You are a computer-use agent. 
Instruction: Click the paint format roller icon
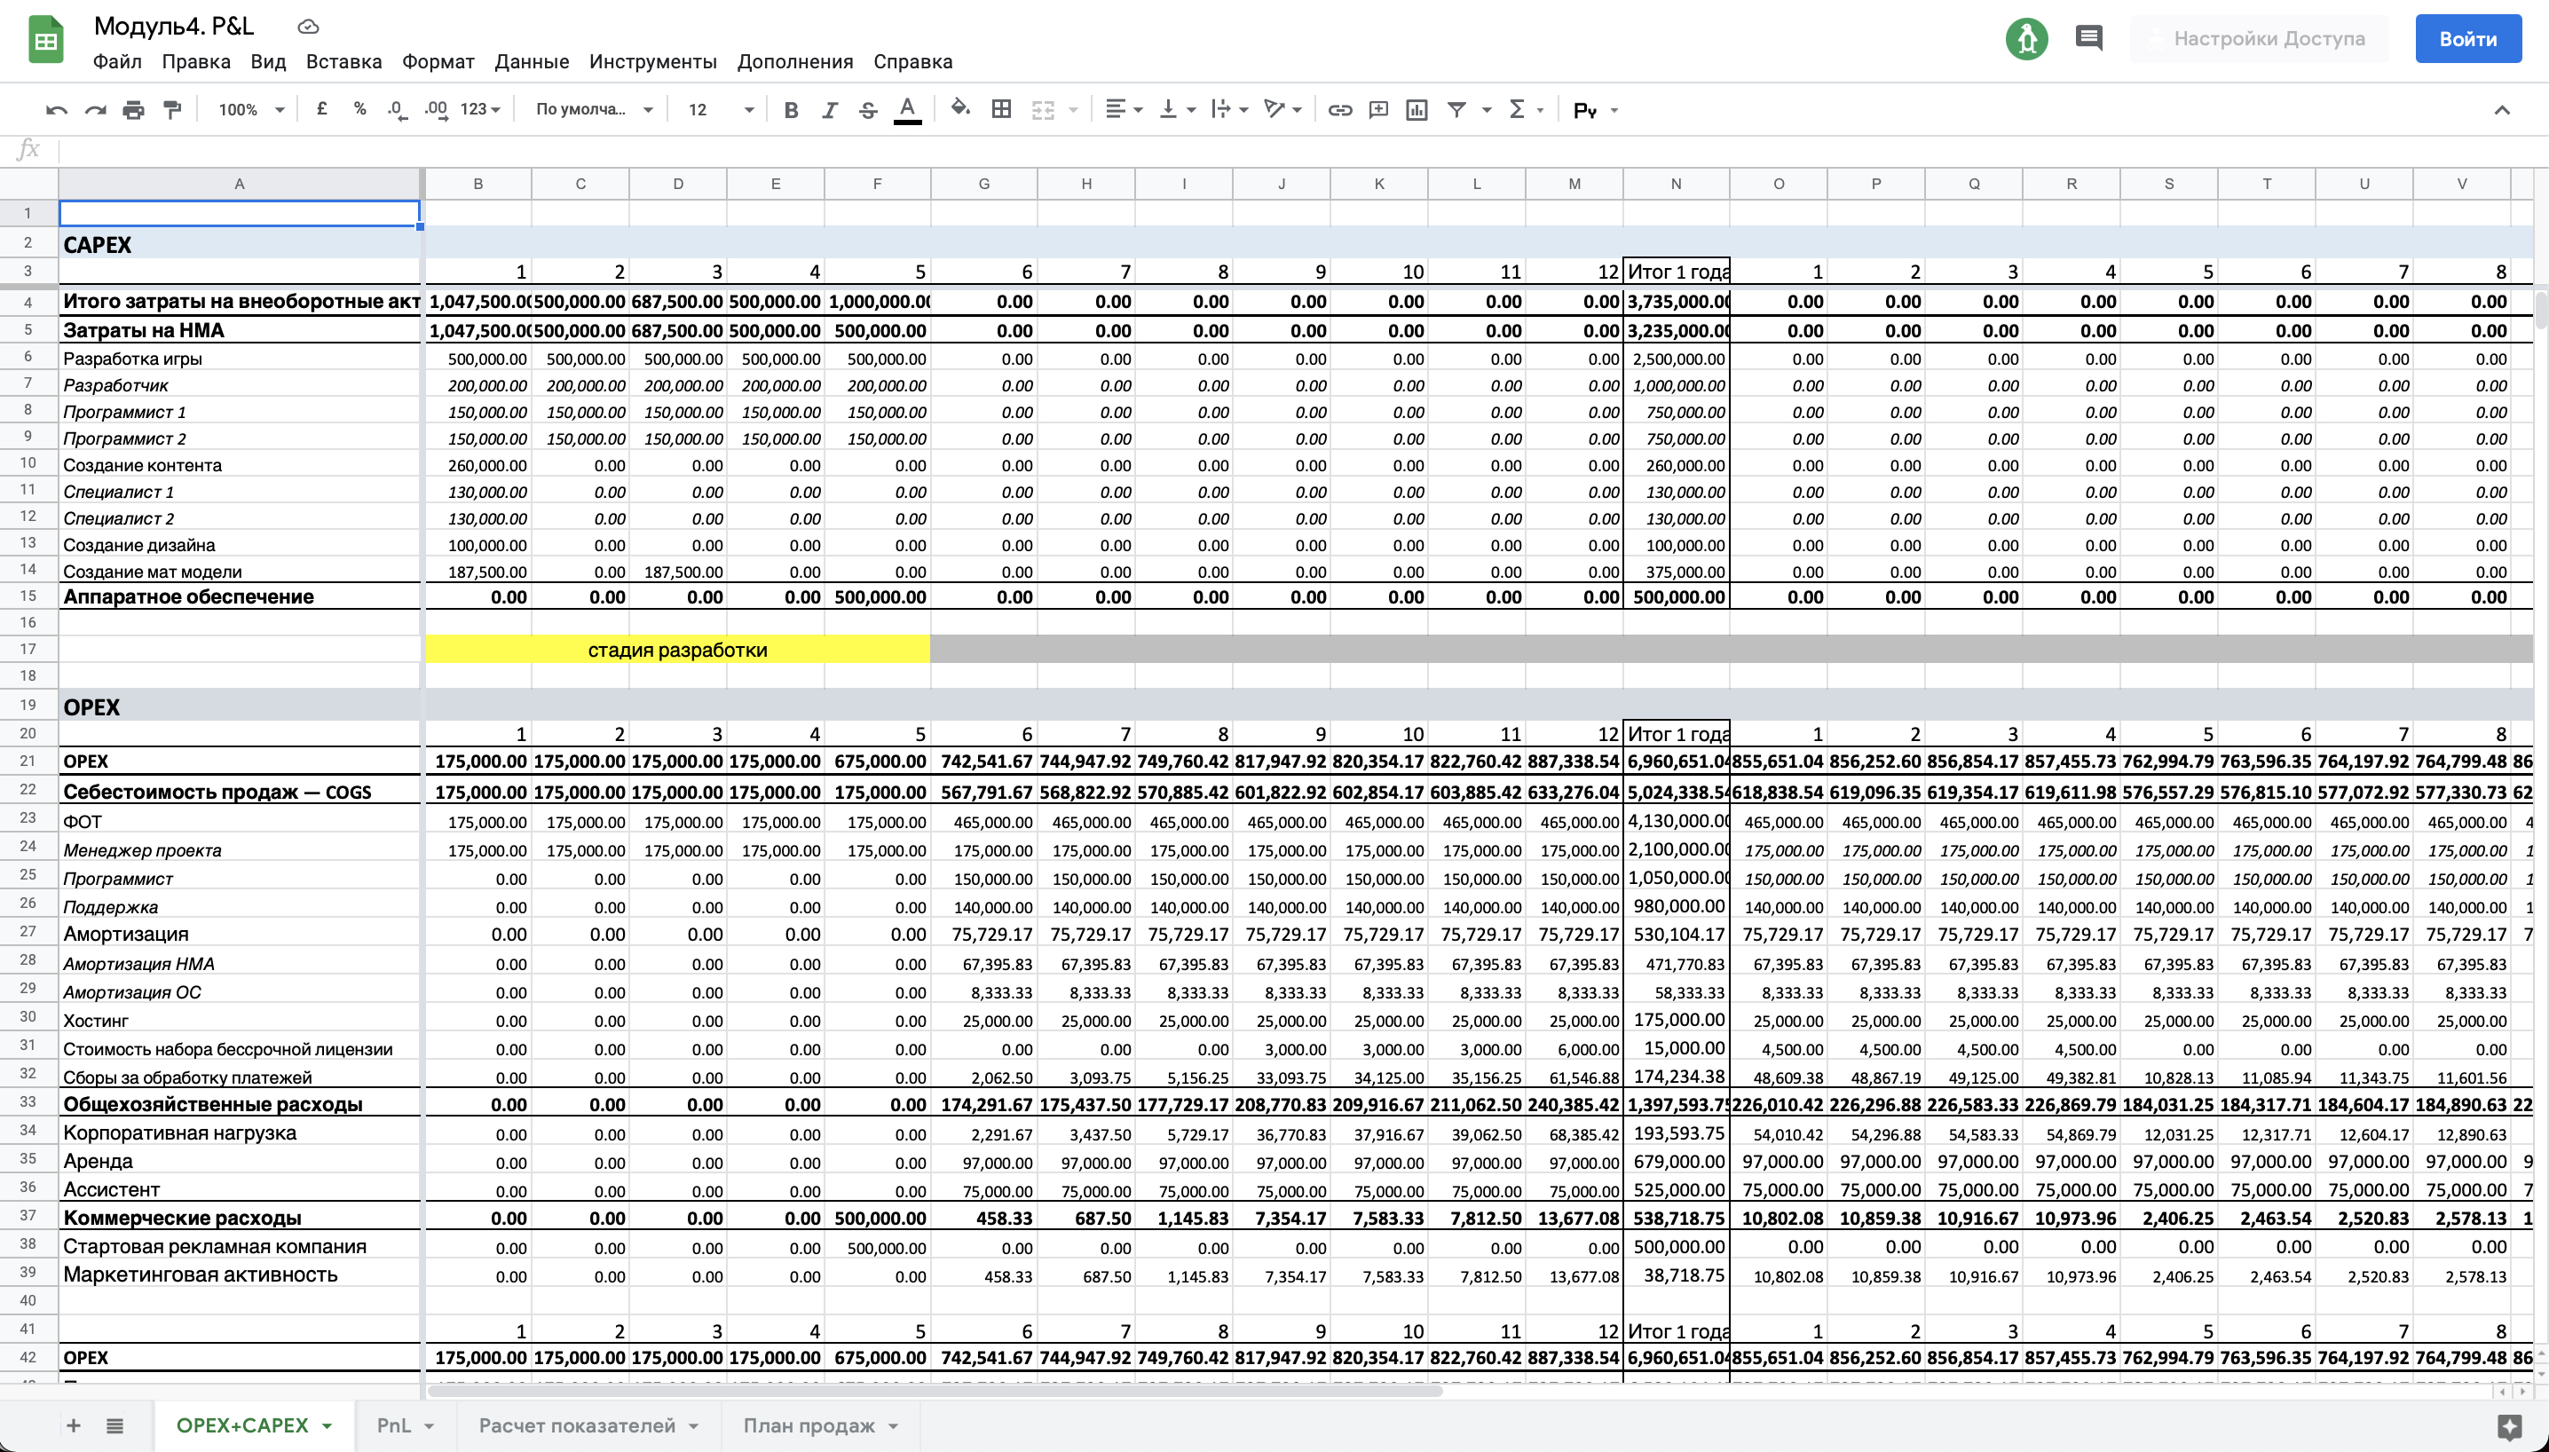coord(172,110)
